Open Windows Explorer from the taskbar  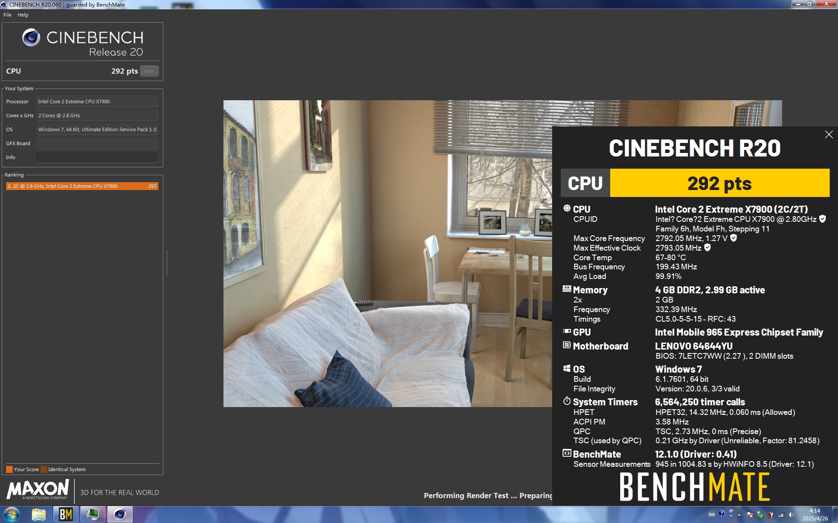coord(39,515)
